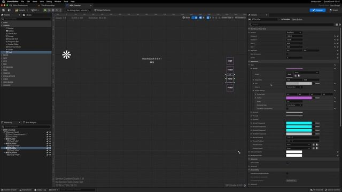Open the Anchors dropdown
This screenshot has height=192, width=342.
[294, 33]
